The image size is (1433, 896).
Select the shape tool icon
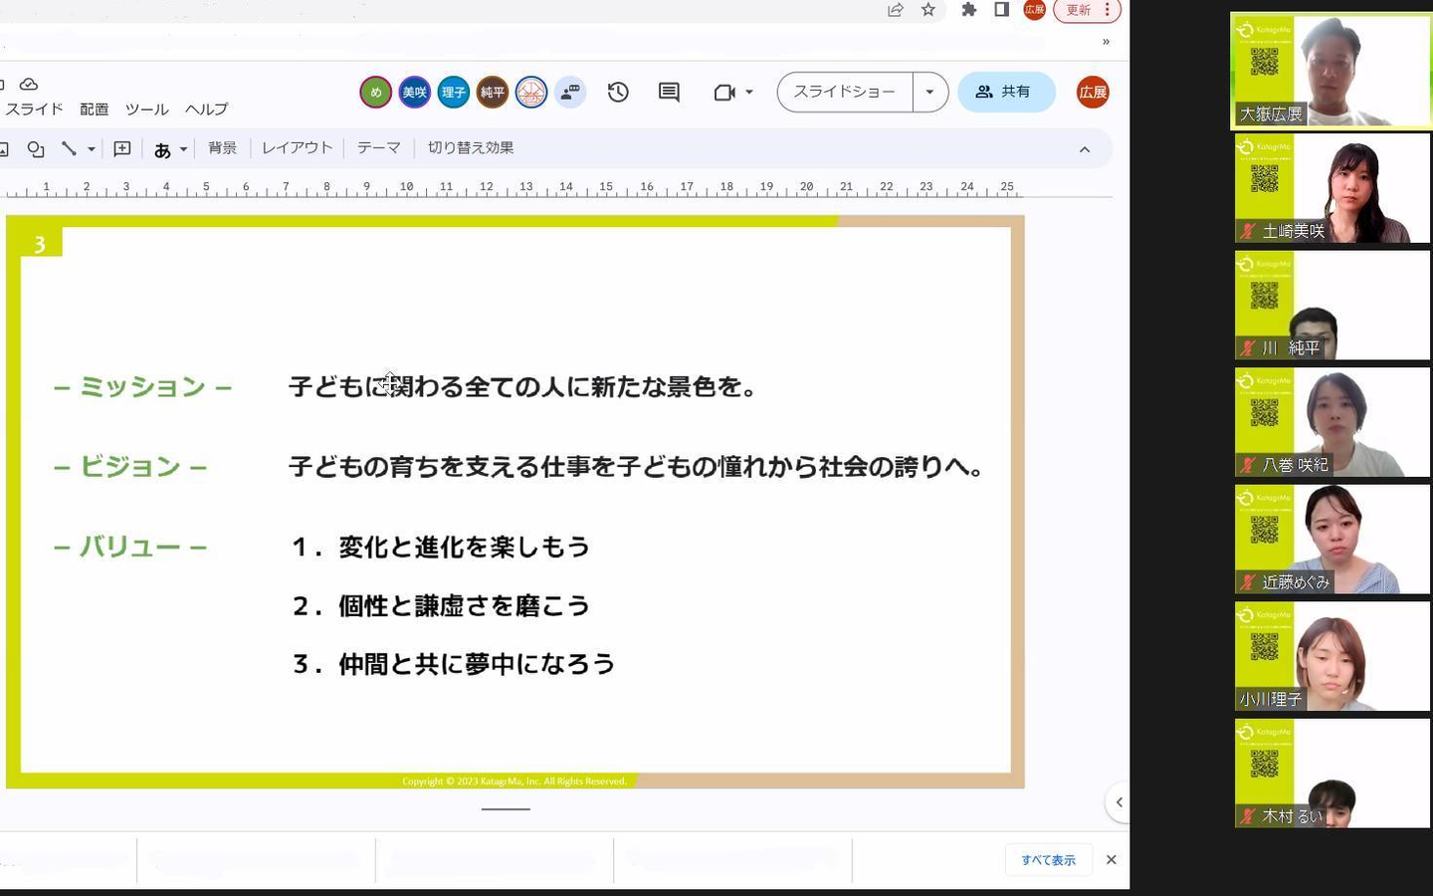click(x=36, y=149)
